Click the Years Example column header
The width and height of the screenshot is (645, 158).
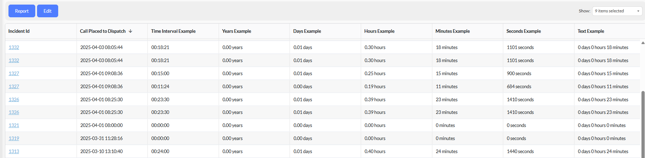pos(237,31)
